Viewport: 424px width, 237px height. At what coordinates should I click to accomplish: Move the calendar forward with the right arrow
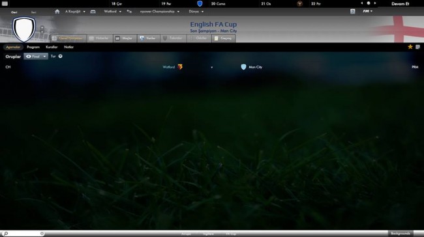pos(375,3)
